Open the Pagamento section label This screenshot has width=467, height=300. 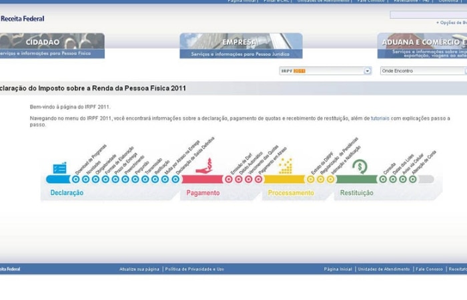coord(203,193)
